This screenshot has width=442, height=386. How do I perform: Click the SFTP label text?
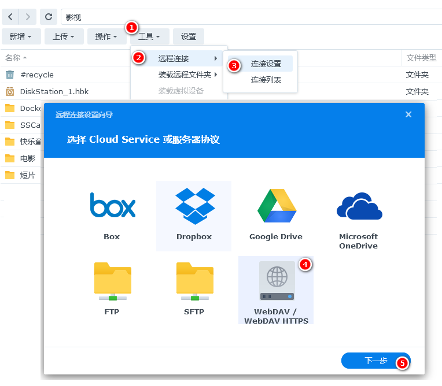point(194,311)
